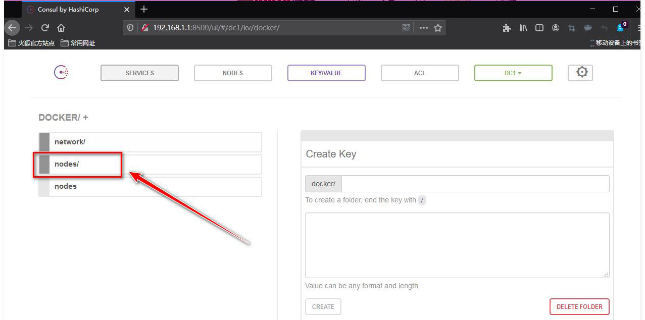Screen dimensions: 645x320
Task: Go back with the browser back arrow
Action: point(12,28)
